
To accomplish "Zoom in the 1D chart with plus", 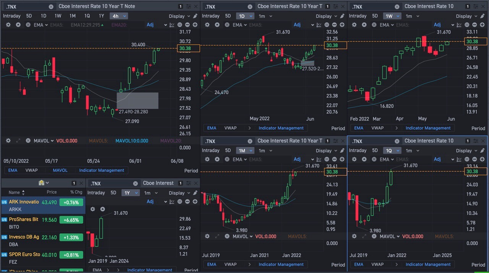I will click(342, 25).
